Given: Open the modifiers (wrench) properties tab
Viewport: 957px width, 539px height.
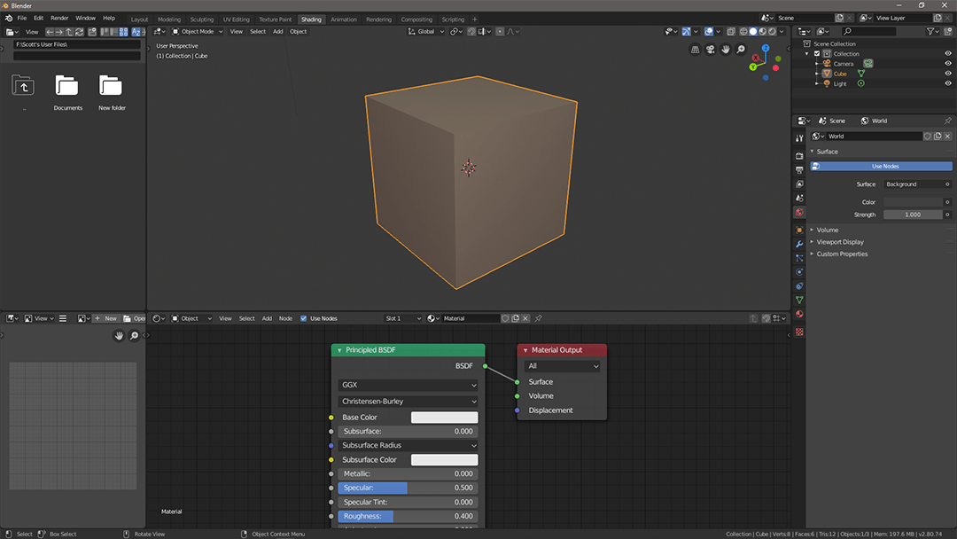Looking at the screenshot, I should 799,244.
